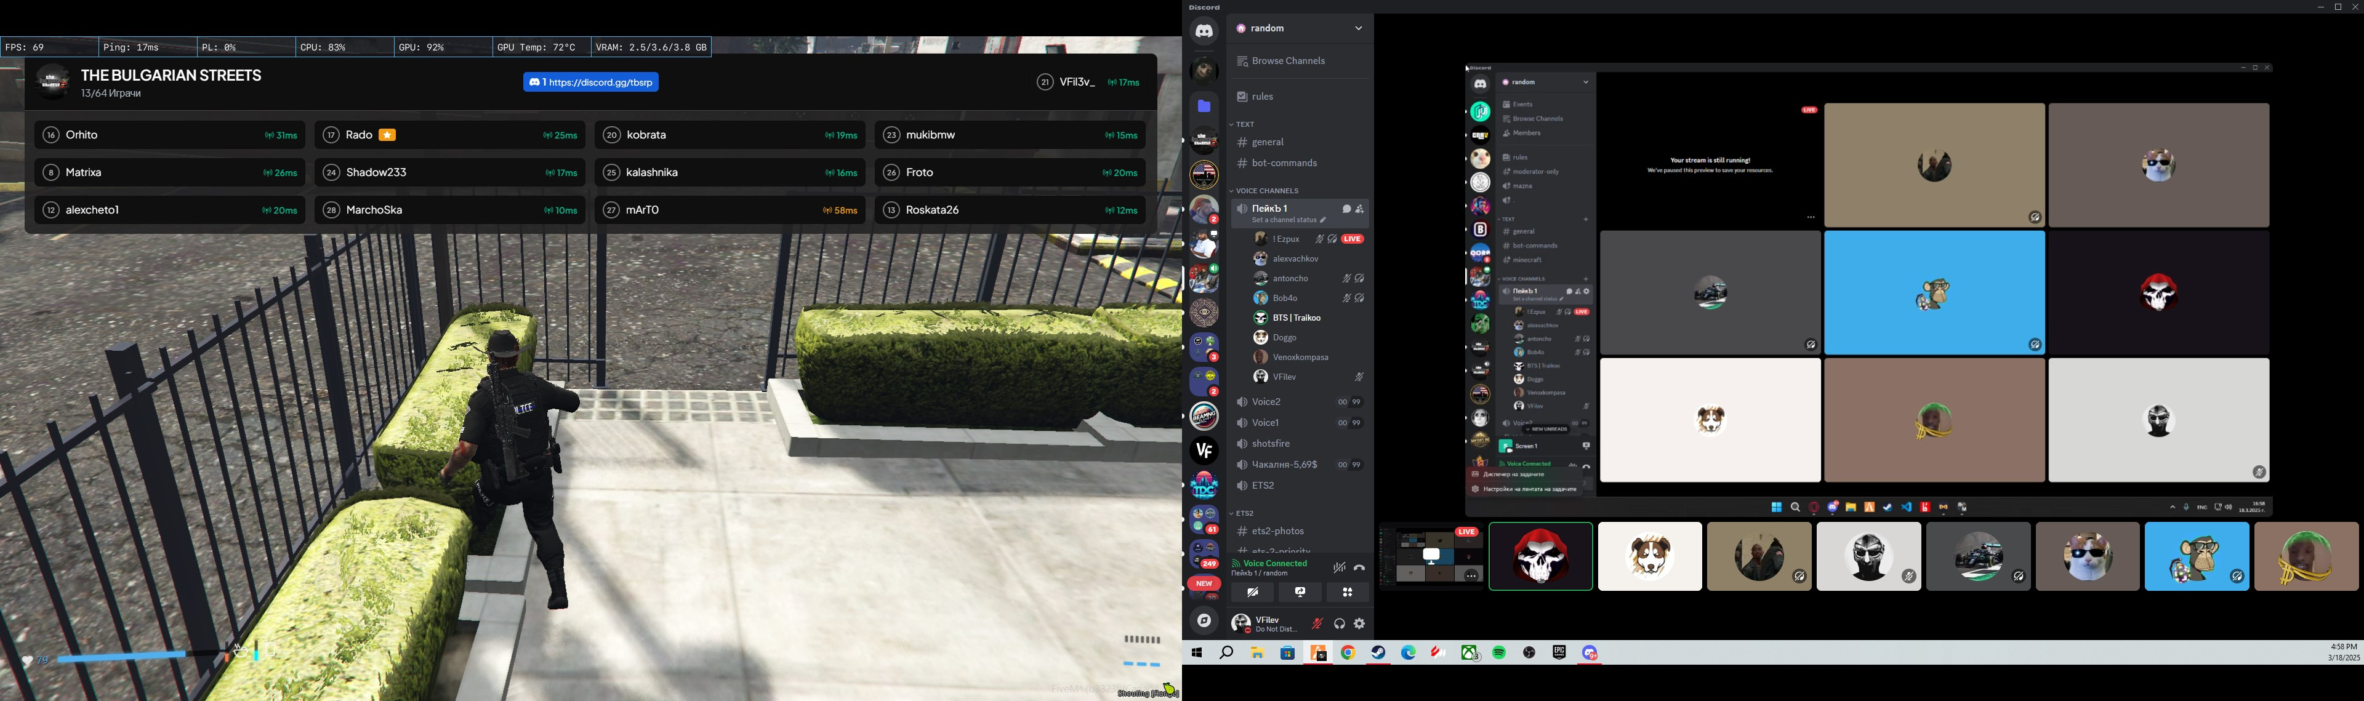Toggle noise suppression in voice panel
Image resolution: width=2364 pixels, height=701 pixels.
(1339, 568)
